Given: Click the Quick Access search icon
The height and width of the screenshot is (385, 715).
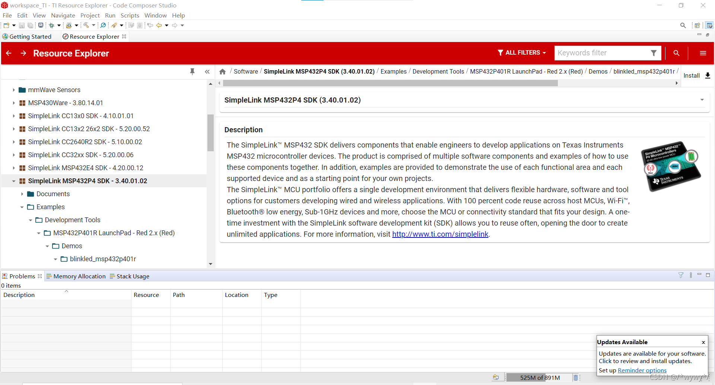Looking at the screenshot, I should [683, 25].
